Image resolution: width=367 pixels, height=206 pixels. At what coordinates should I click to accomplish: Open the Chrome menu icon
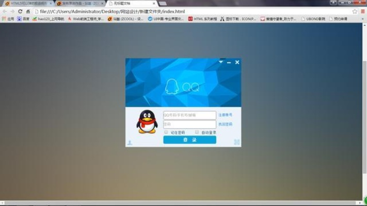click(x=362, y=11)
